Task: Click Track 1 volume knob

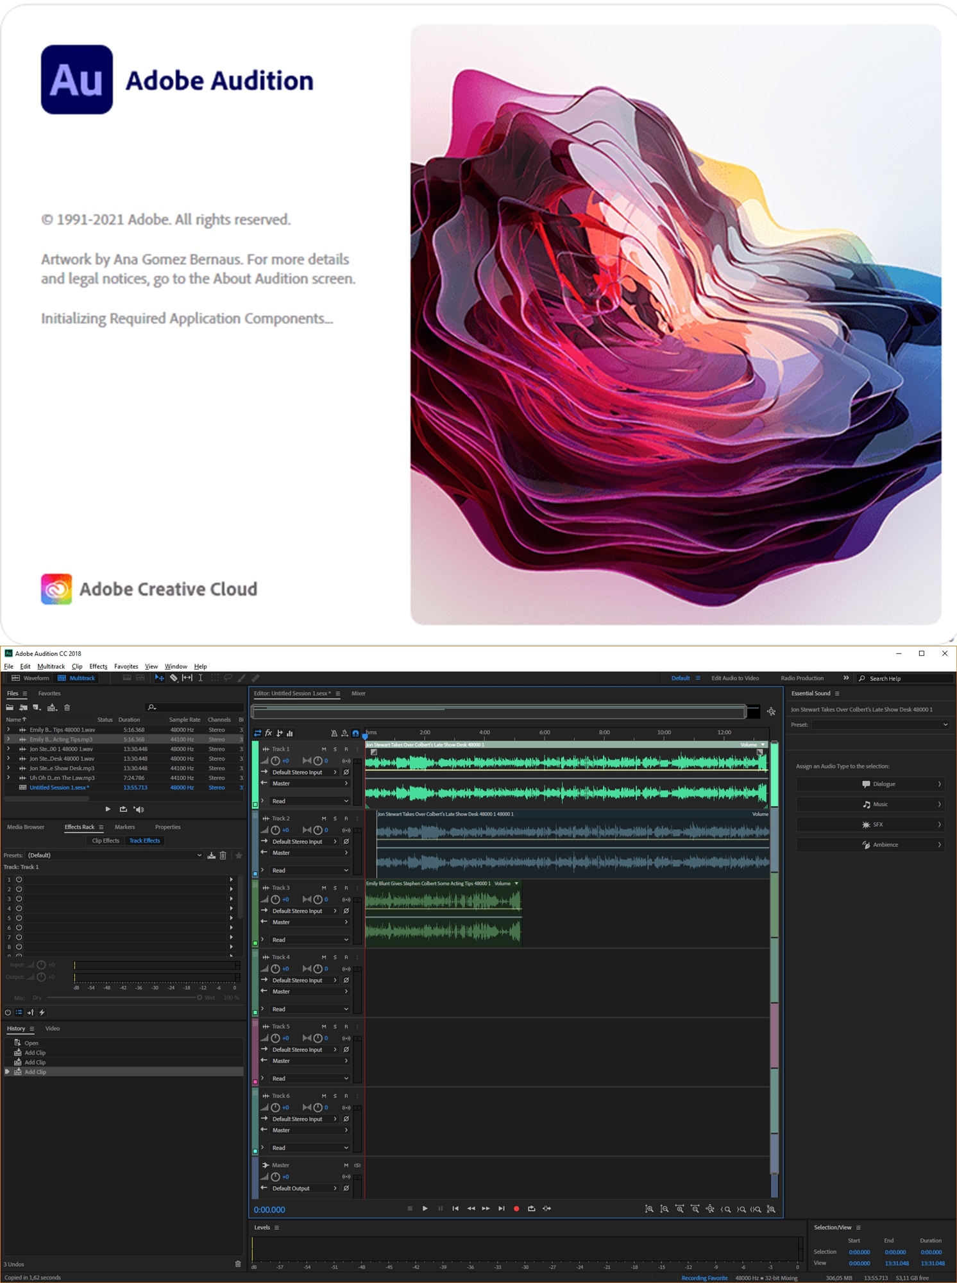Action: 275,761
